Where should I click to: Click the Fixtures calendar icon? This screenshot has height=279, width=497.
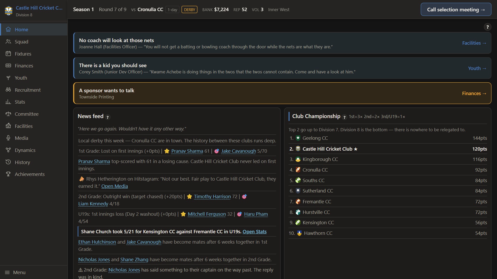tap(8, 54)
